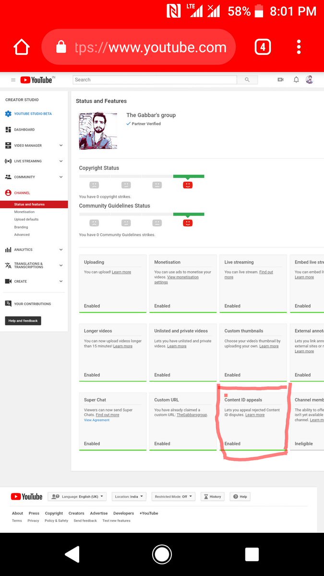Viewport: 324px width, 576px height.
Task: Click the upload video camera icon
Action: click(281, 80)
